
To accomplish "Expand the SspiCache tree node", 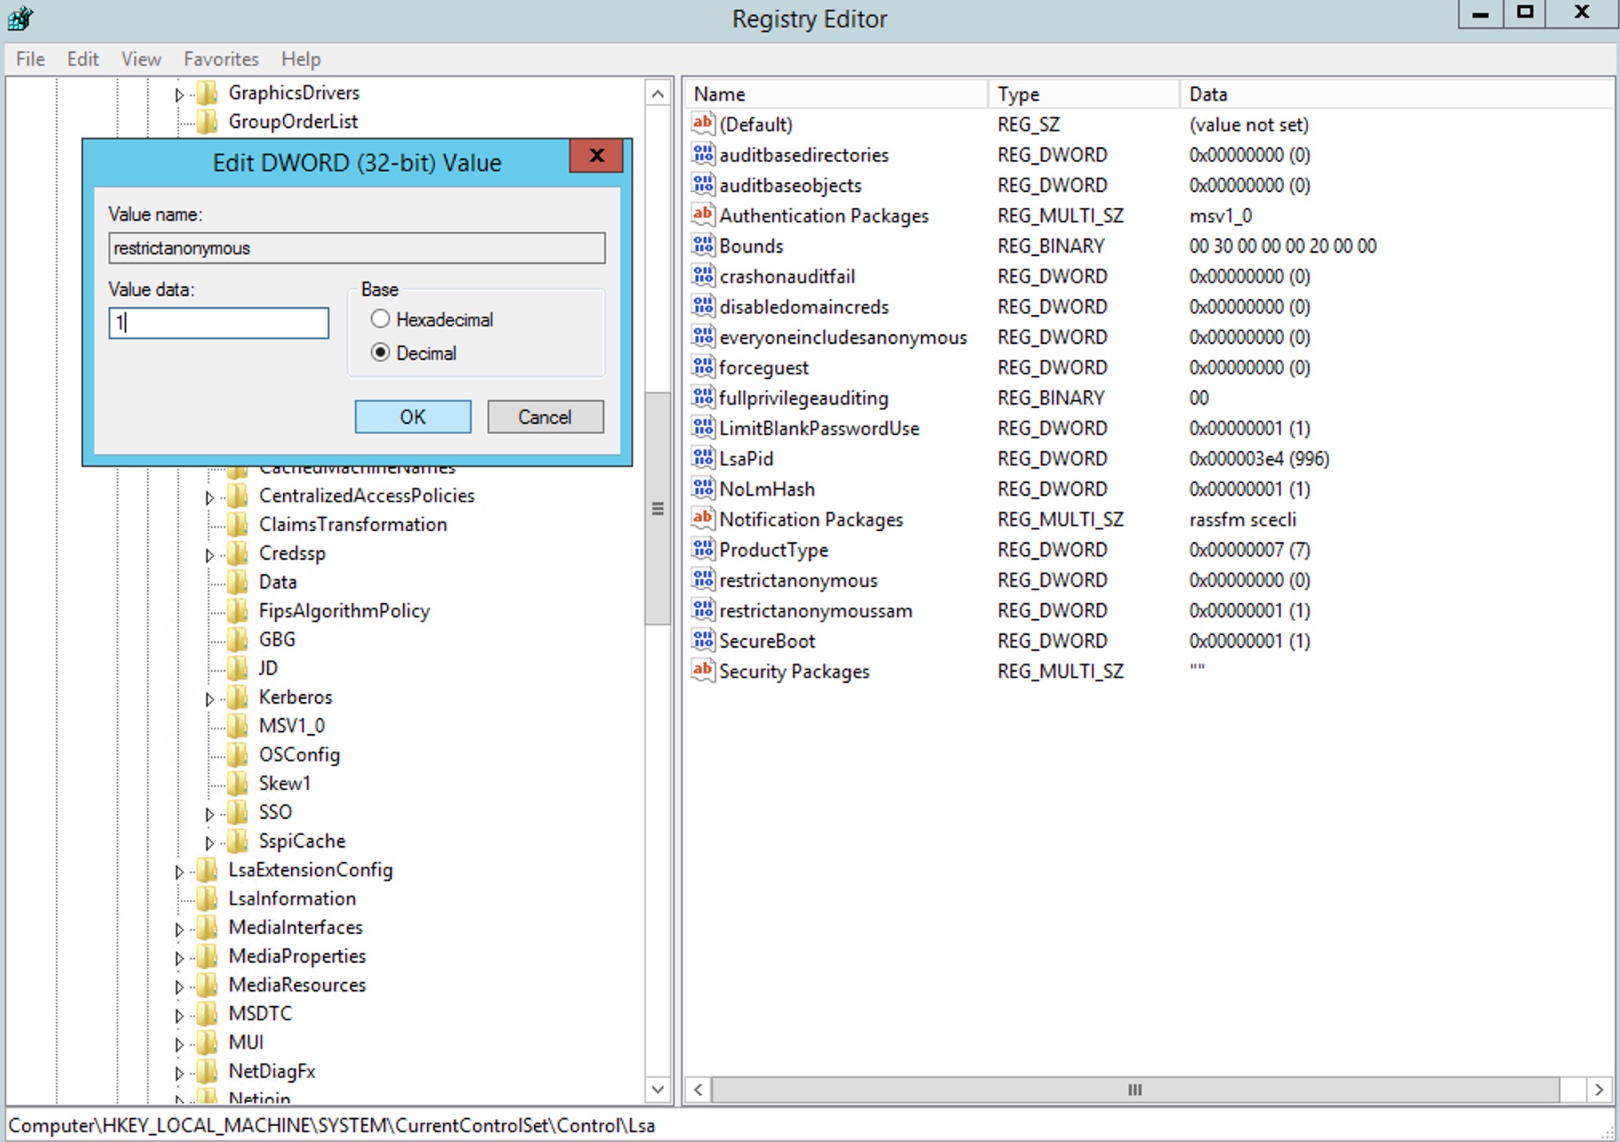I will point(209,843).
